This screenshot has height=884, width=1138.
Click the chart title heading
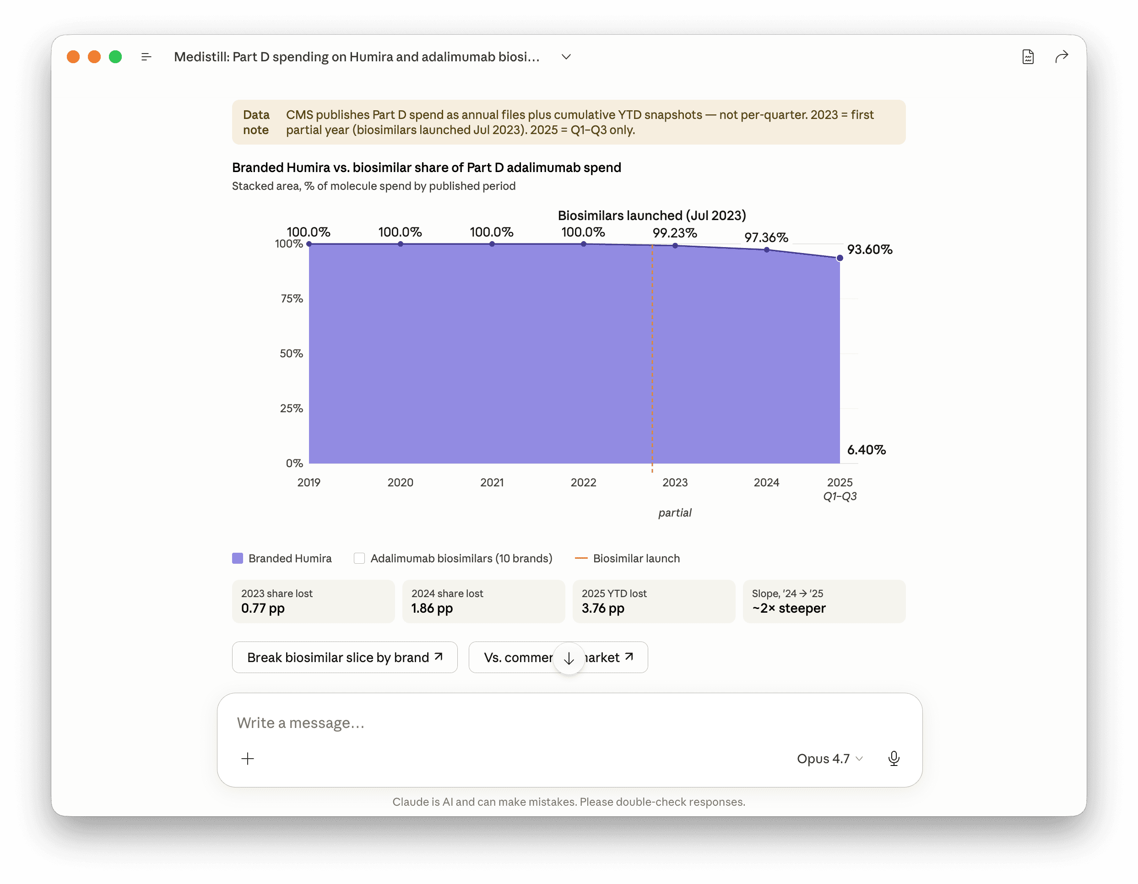[426, 167]
